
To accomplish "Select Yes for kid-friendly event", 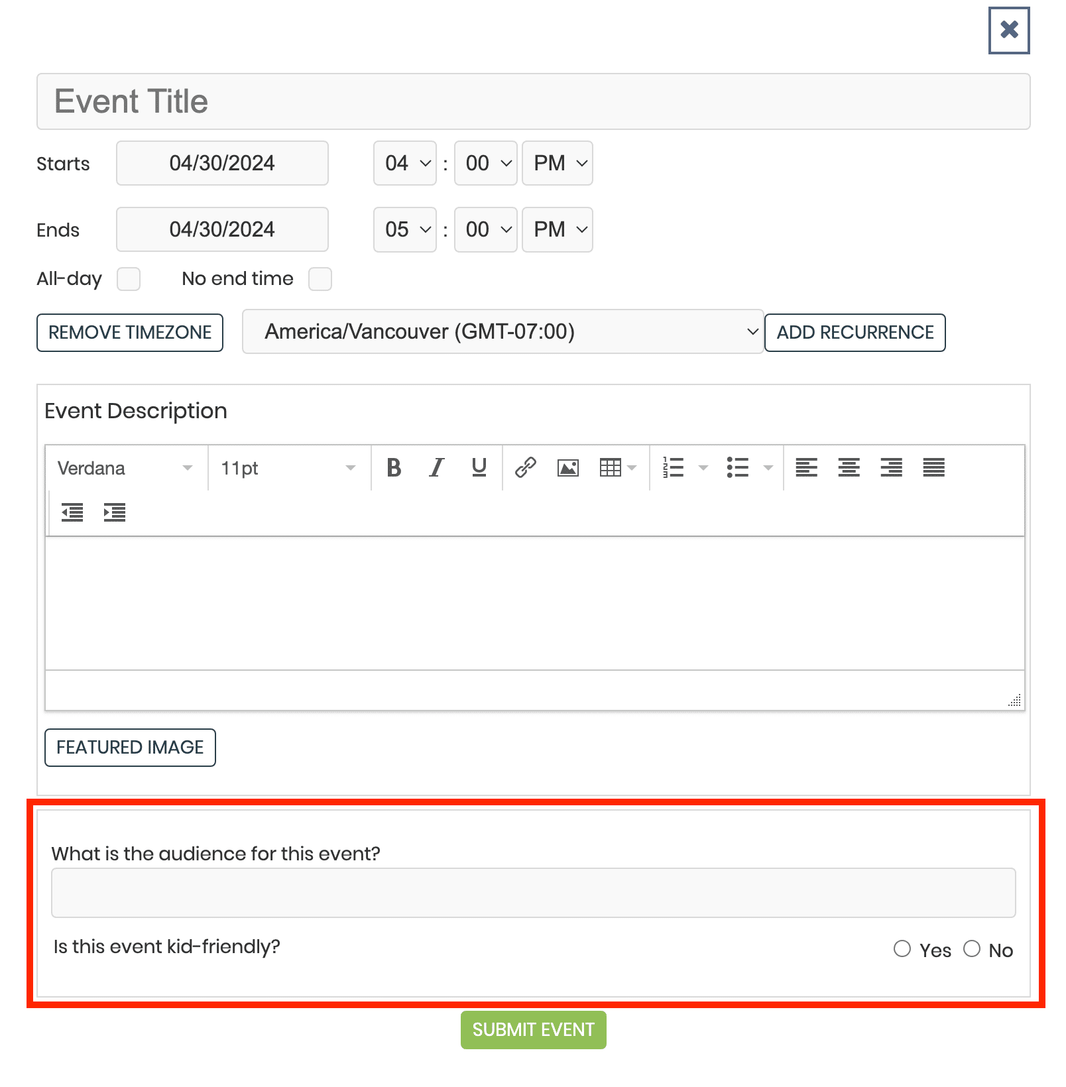I will (902, 949).
